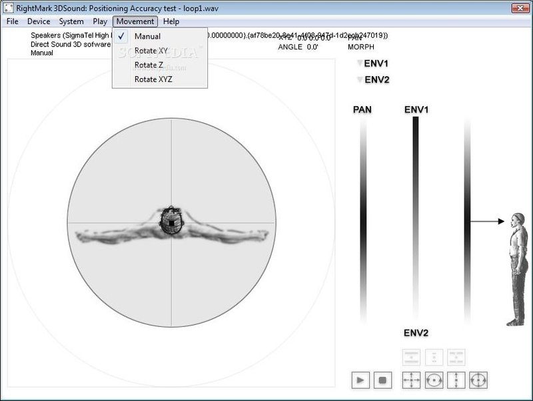Click 'Direct Sound 3D sofware' text

tap(71, 44)
